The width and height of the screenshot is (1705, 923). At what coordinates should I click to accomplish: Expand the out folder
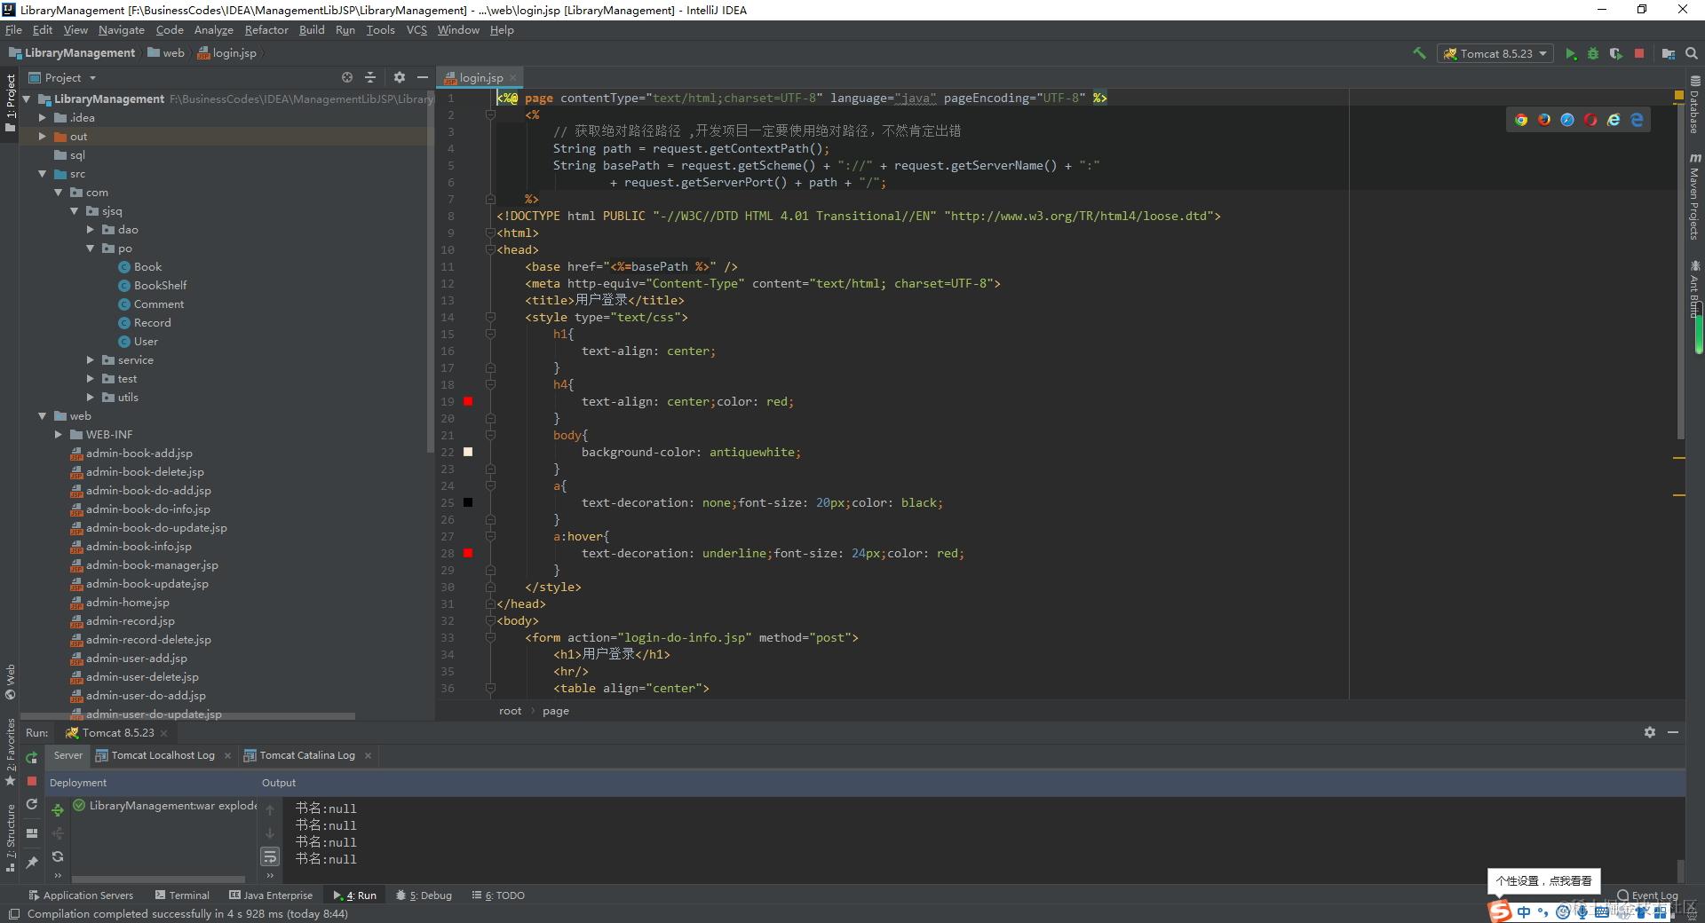[x=43, y=137]
